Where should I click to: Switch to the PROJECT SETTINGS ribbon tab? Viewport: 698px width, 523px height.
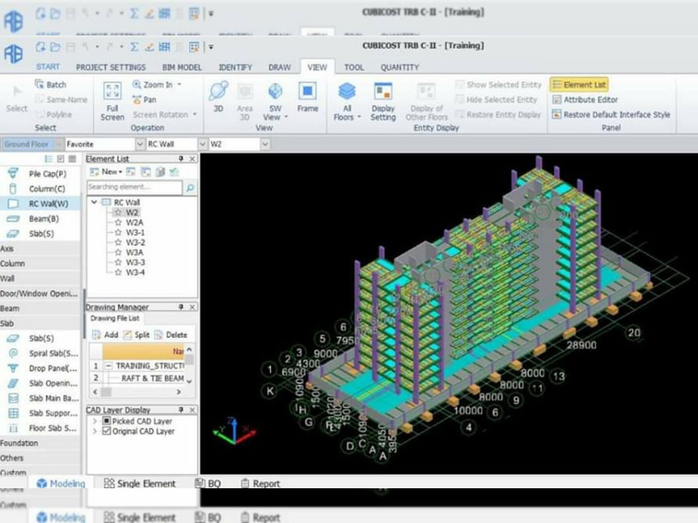coord(111,67)
